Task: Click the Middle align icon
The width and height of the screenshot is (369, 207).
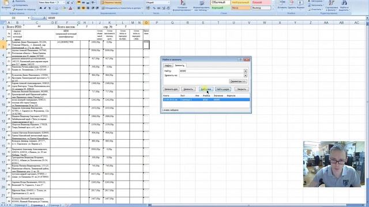Action: tap(83, 2)
